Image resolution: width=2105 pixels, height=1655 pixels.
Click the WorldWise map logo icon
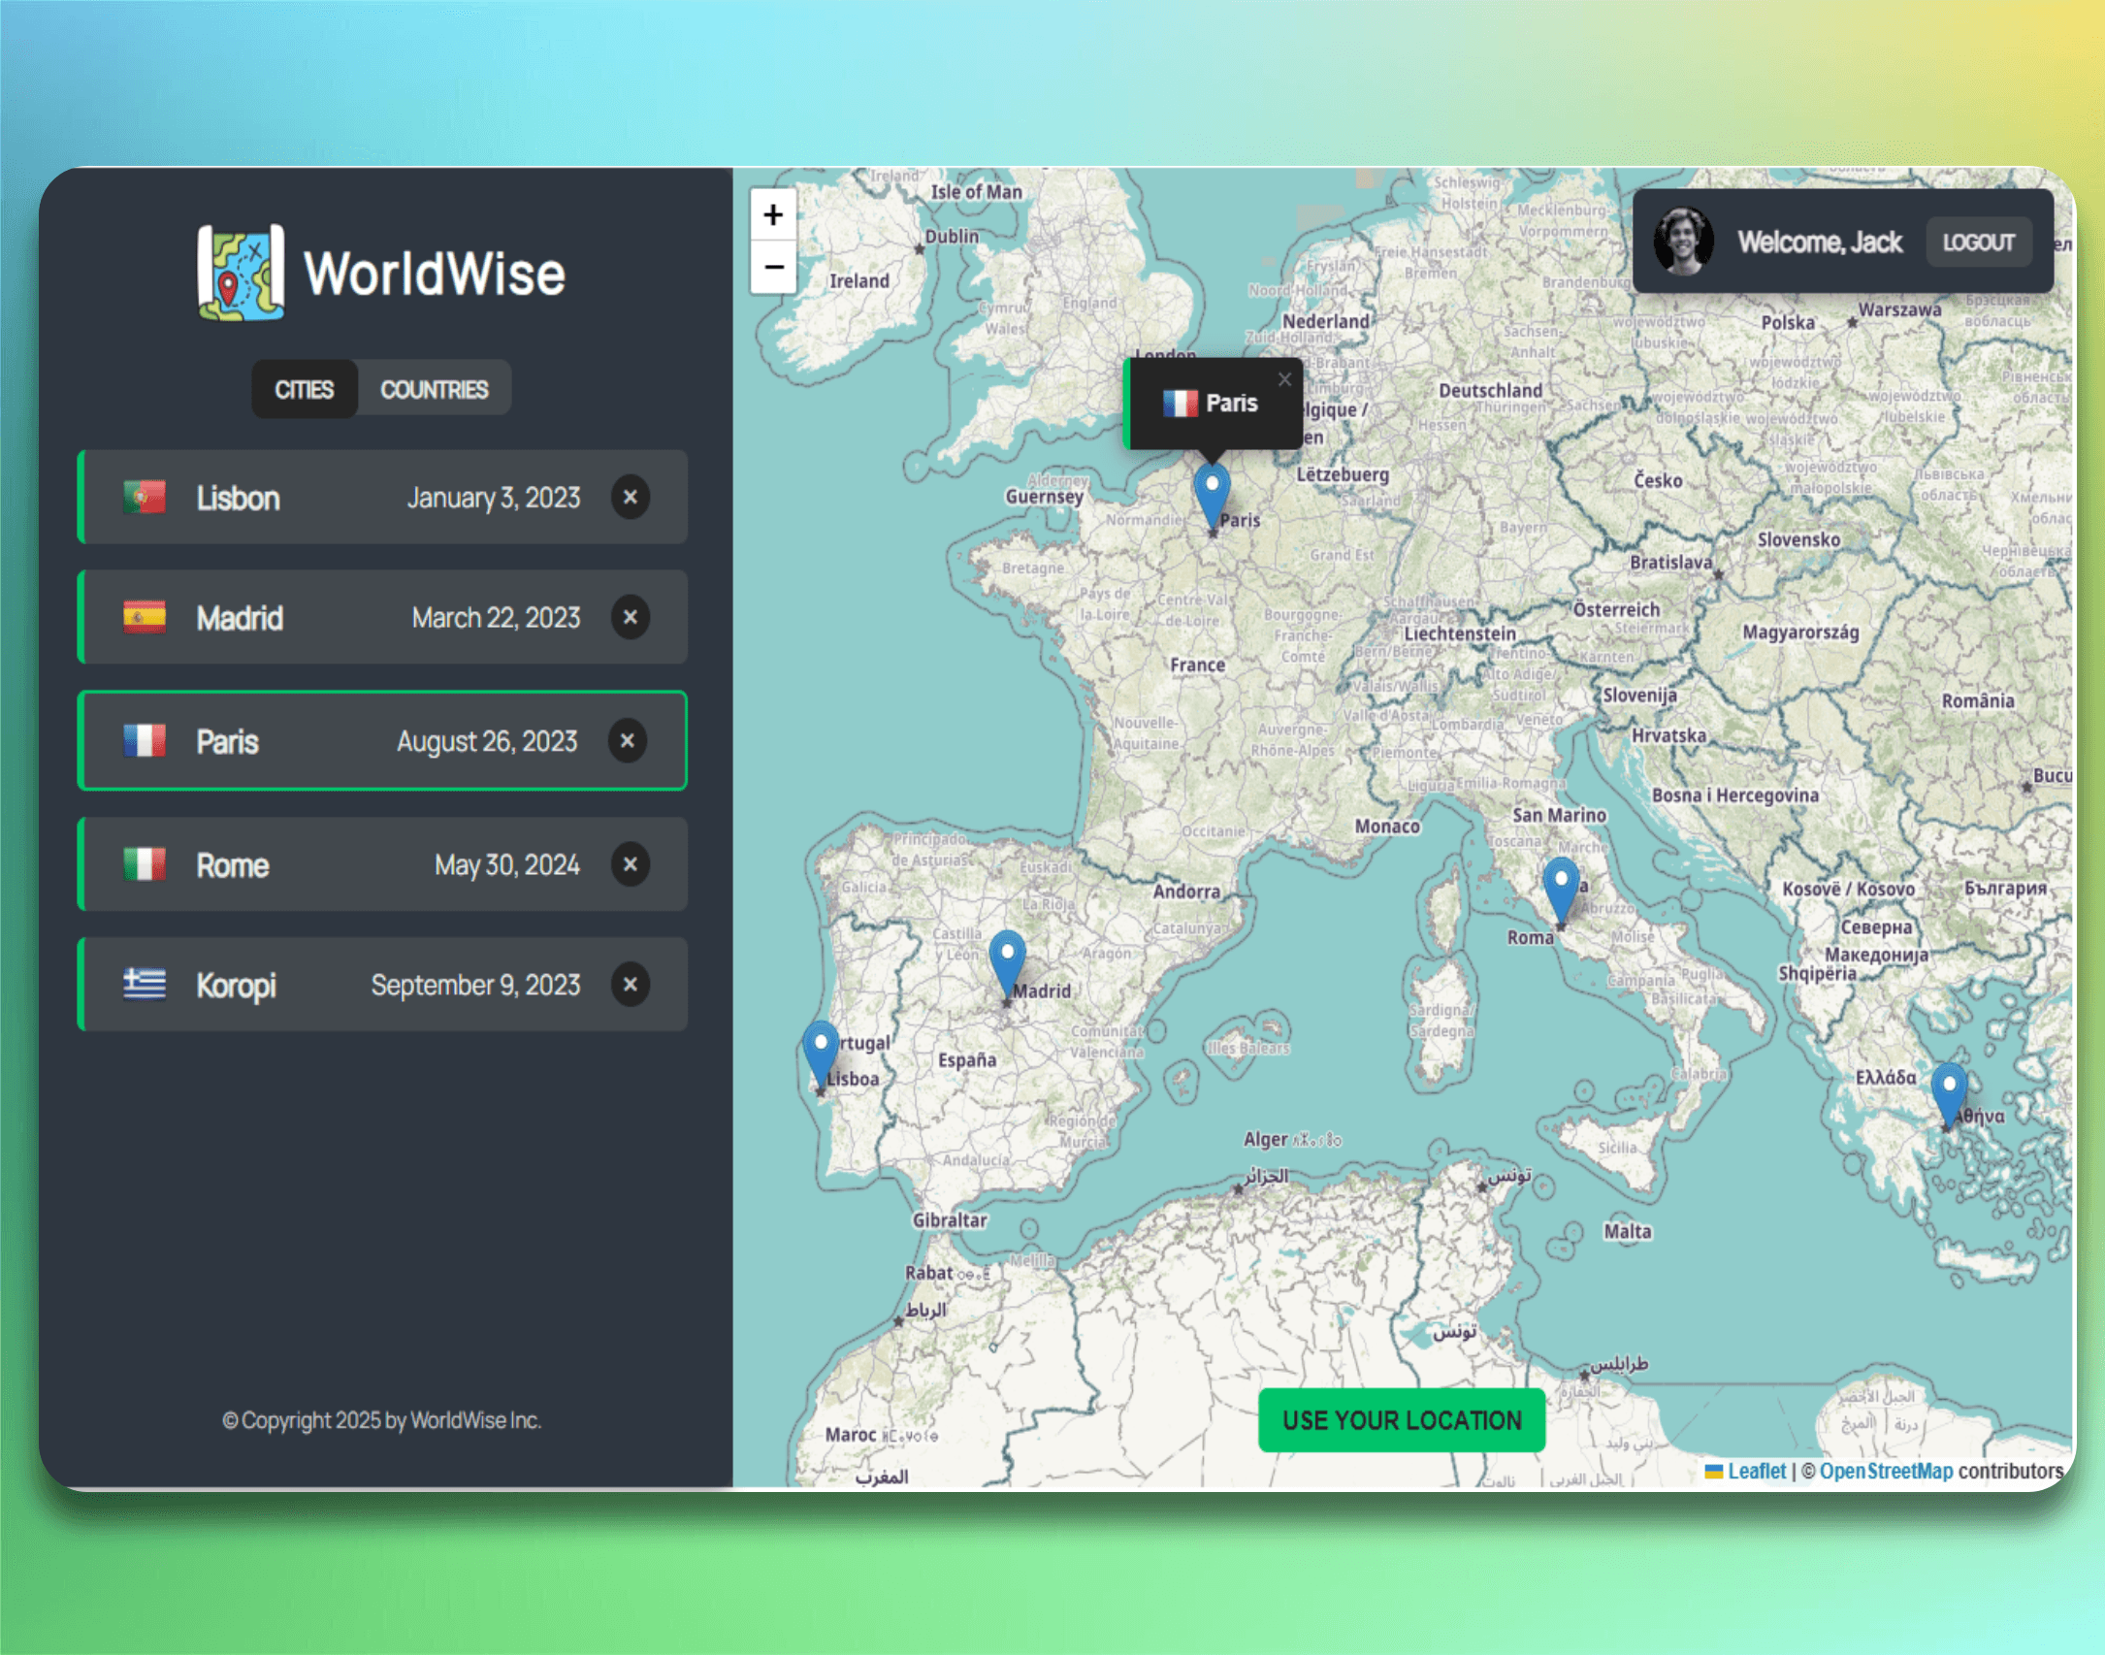pyautogui.click(x=241, y=273)
